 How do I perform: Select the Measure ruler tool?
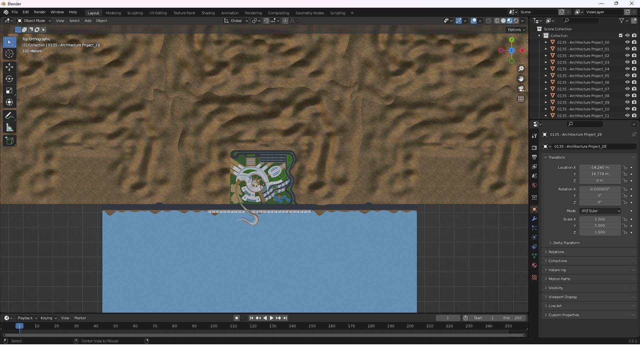pos(9,128)
